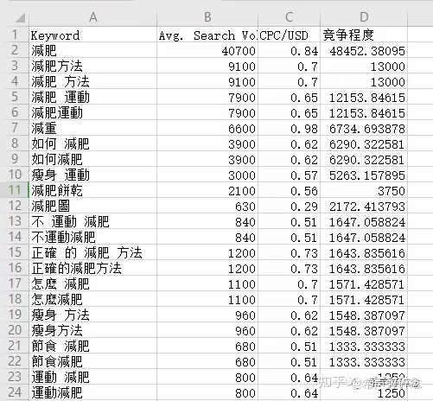This screenshot has height=401, width=433.
Task: Select cell with value 0.98
Action: pyautogui.click(x=289, y=128)
